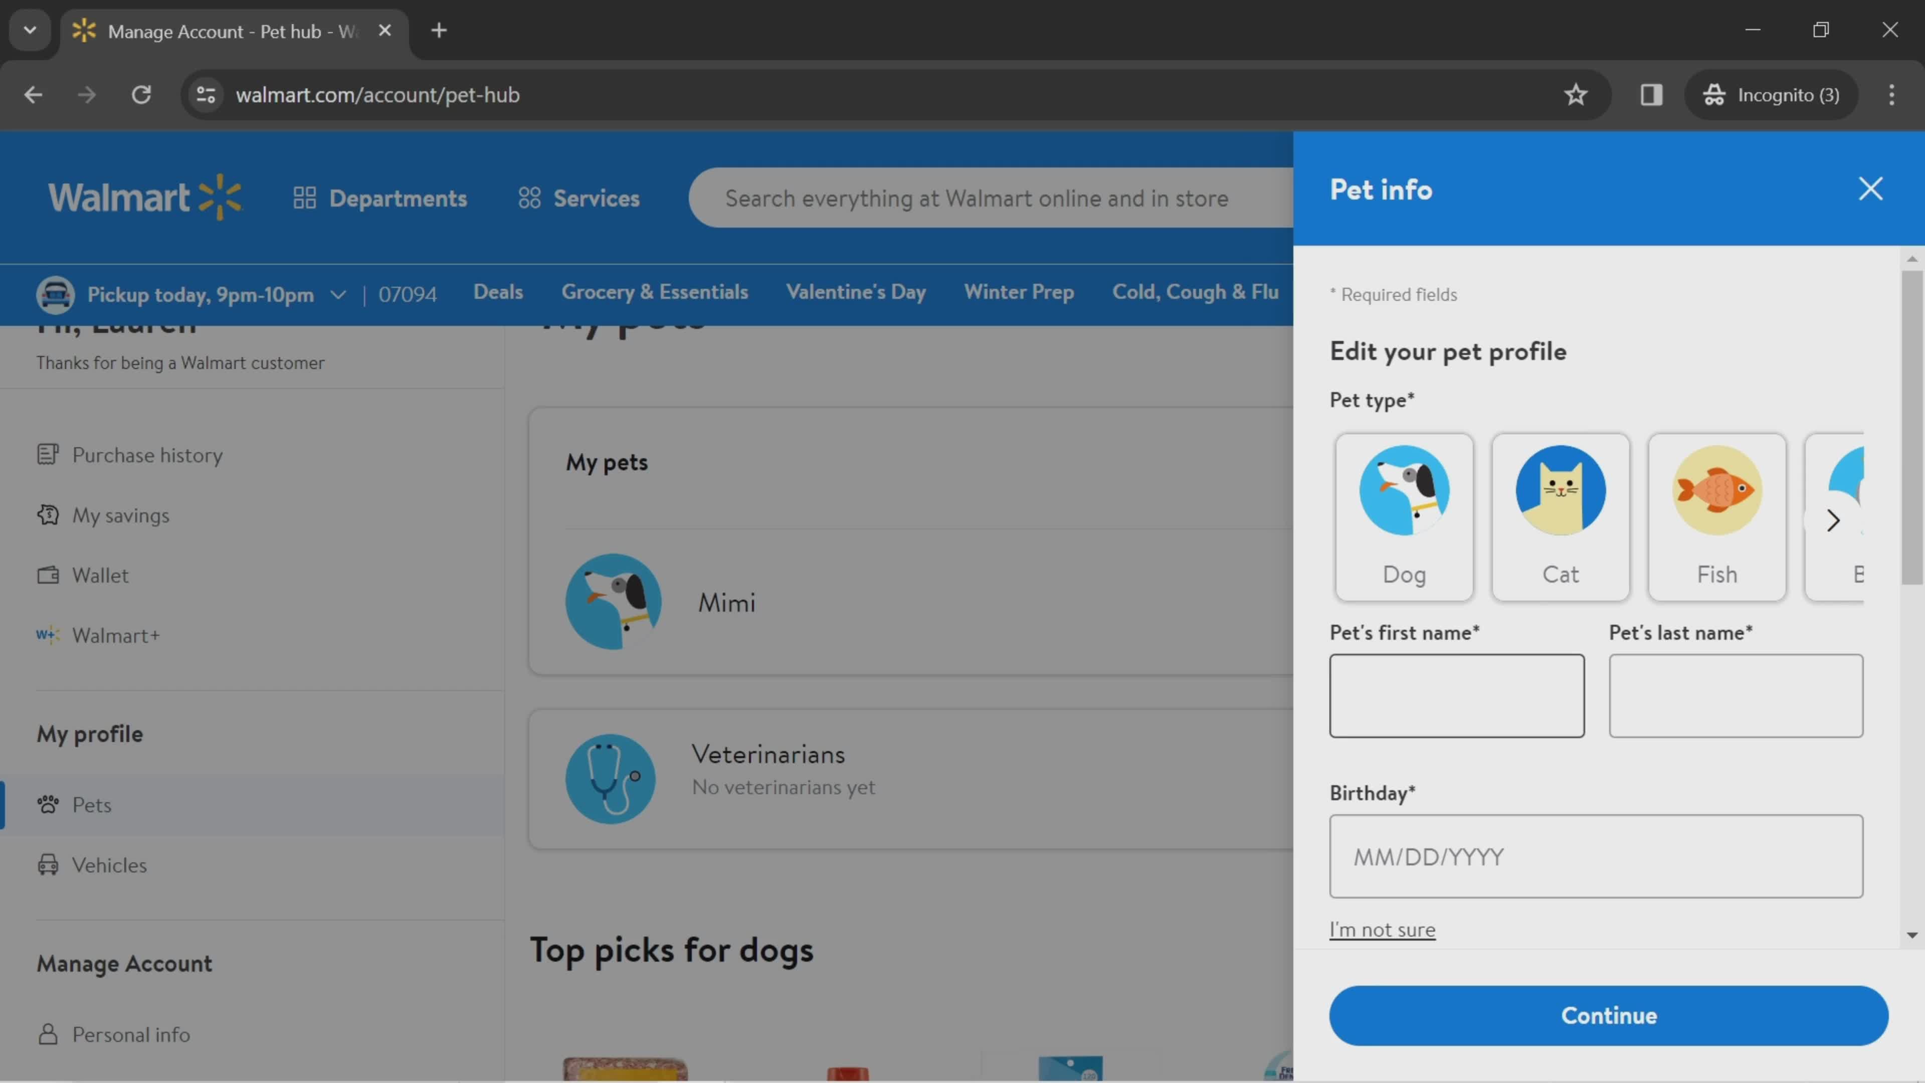
Task: Open Incognito (3) indicator
Action: [x=1771, y=95]
